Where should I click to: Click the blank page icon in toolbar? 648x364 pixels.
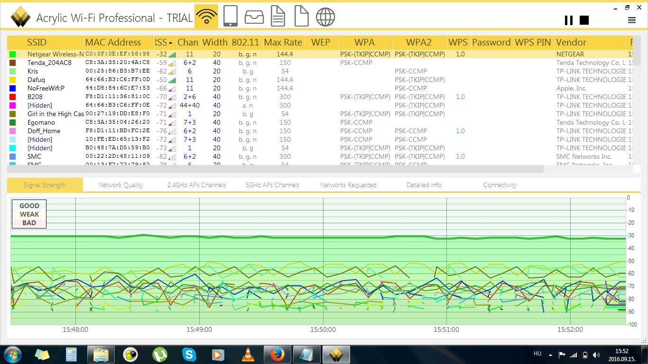(301, 17)
